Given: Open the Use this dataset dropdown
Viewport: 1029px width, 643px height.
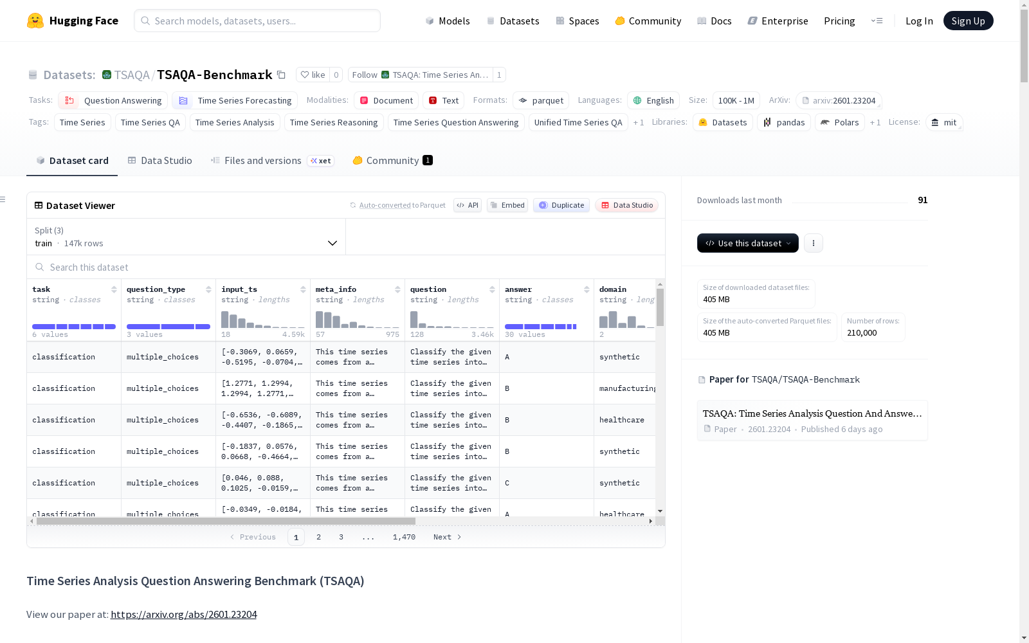Looking at the screenshot, I should (x=748, y=243).
